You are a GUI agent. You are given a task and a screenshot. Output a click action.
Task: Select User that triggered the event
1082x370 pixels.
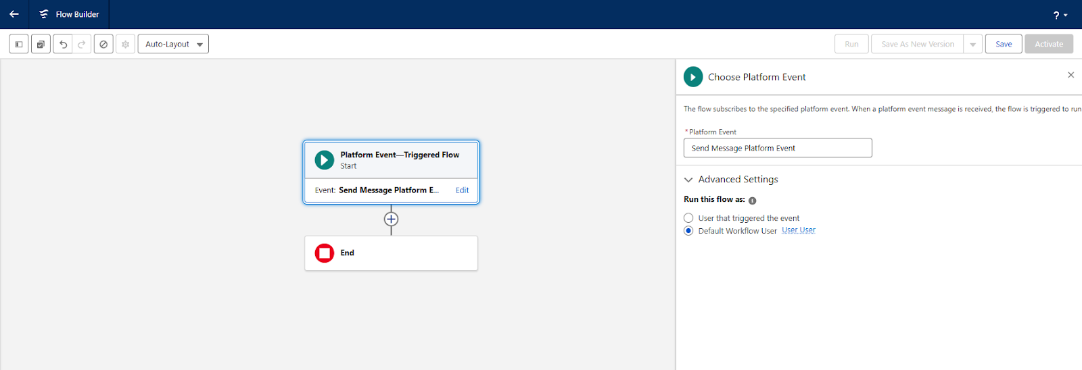(x=688, y=218)
